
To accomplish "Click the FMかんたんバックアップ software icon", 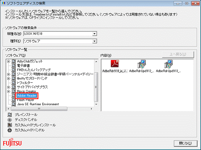I will [x=14, y=70].
